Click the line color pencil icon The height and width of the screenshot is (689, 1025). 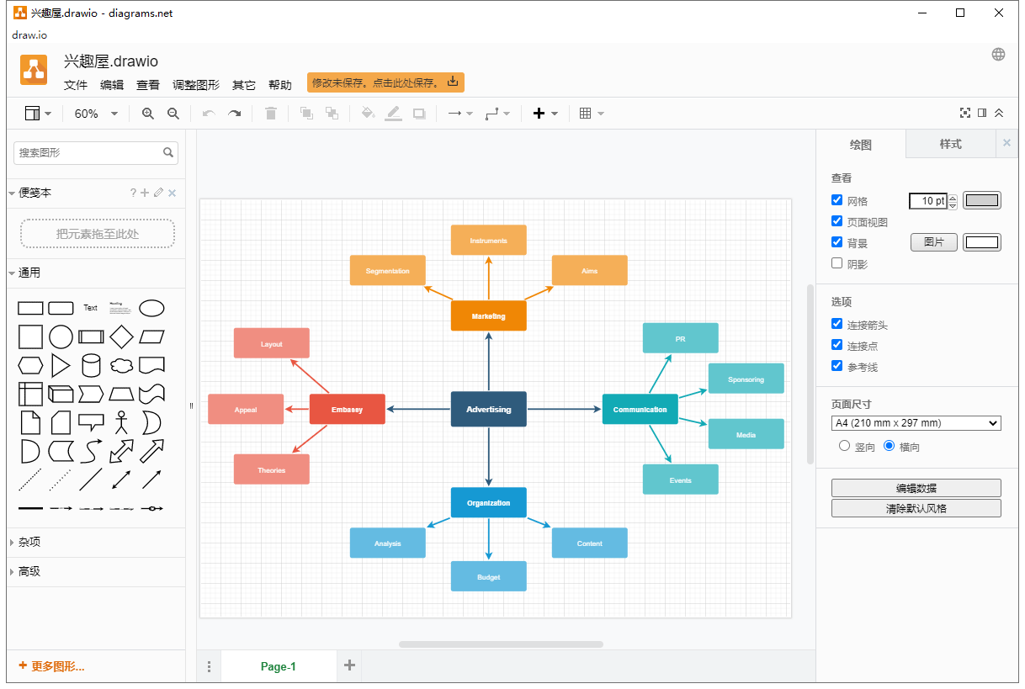coord(393,114)
